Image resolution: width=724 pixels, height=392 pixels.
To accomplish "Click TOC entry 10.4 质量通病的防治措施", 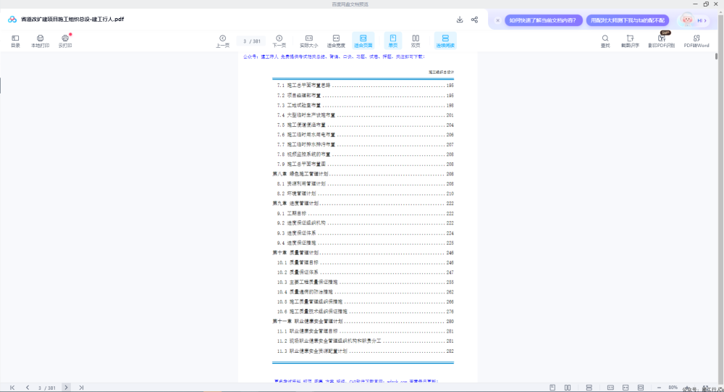I will coord(365,292).
